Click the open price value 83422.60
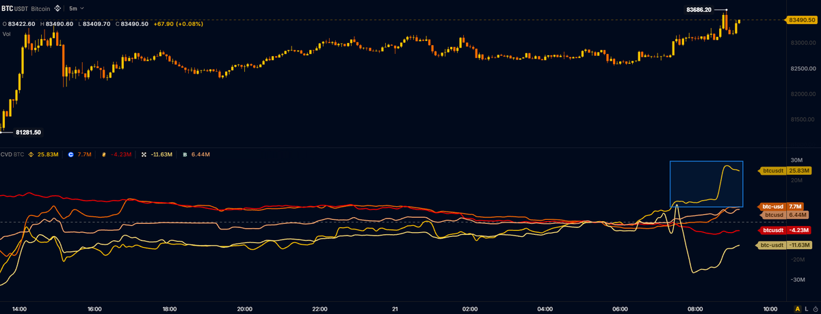This screenshot has width=821, height=314. click(x=21, y=24)
